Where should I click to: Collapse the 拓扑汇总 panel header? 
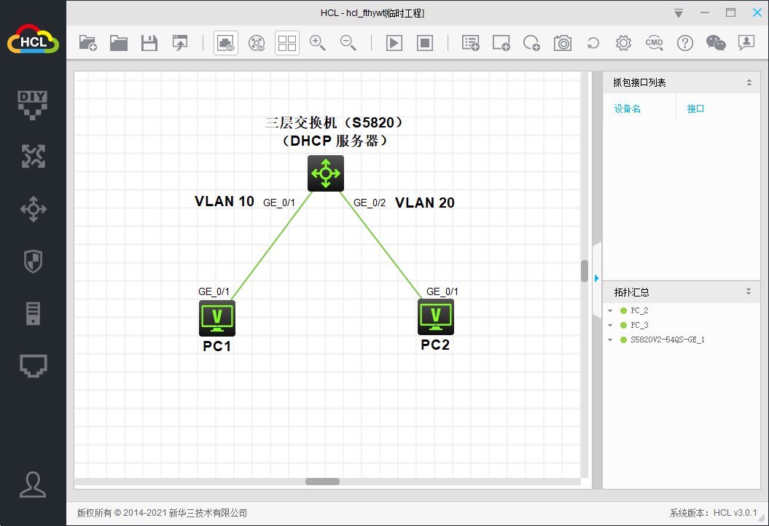(748, 291)
